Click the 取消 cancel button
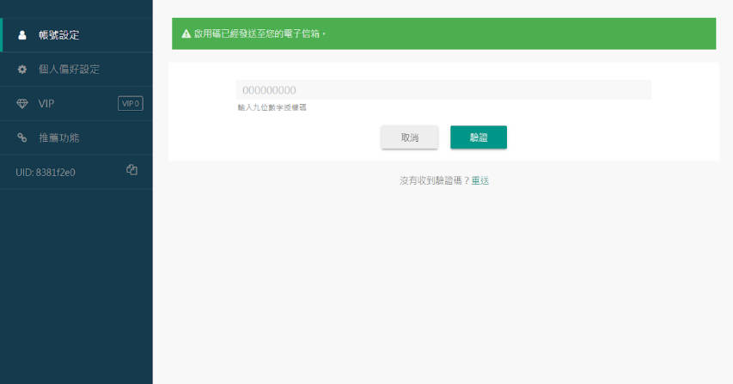 tap(410, 137)
